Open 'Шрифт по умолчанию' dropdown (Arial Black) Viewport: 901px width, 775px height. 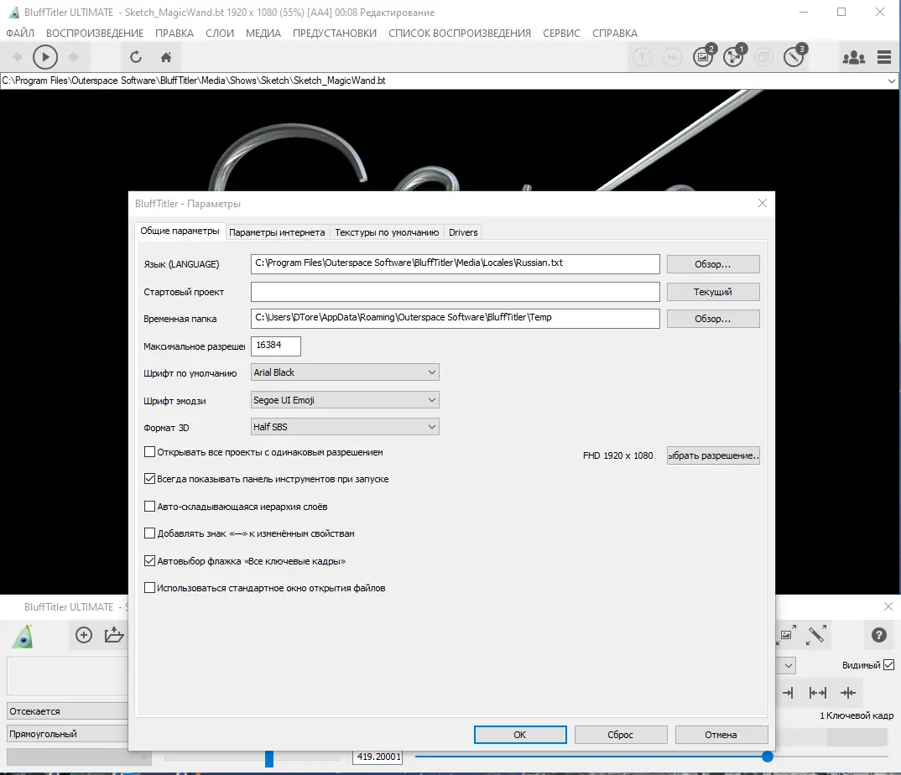click(345, 372)
